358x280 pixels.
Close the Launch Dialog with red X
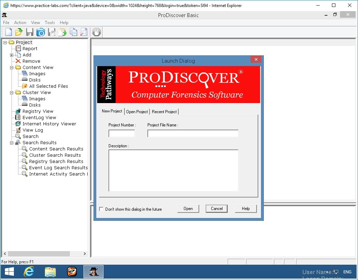[256, 60]
